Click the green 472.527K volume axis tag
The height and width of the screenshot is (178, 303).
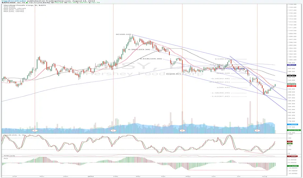294,130
